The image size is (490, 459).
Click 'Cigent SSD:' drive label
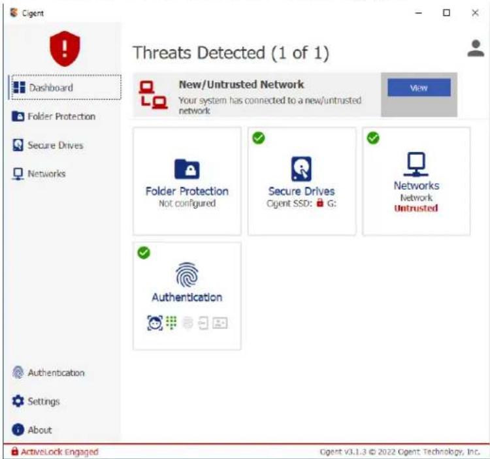click(289, 203)
